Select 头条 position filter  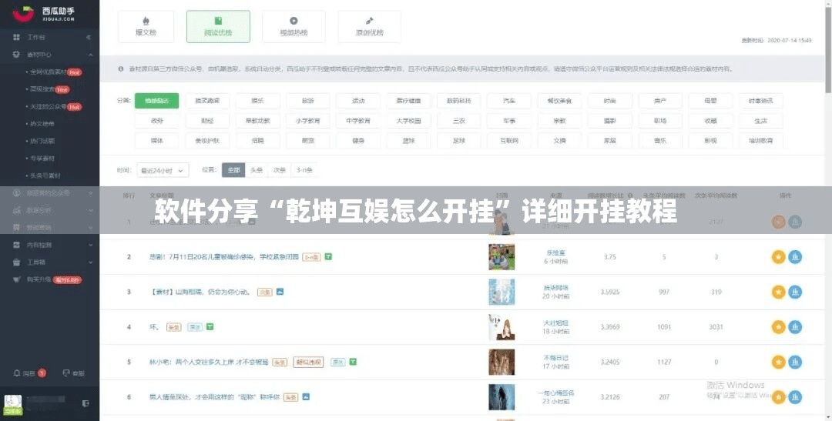click(257, 170)
